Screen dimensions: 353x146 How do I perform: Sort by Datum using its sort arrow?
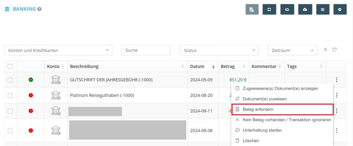[x=213, y=67]
